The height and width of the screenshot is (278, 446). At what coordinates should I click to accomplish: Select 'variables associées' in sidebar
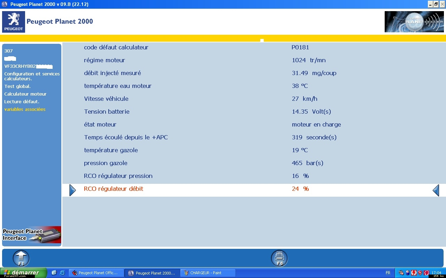tap(25, 109)
